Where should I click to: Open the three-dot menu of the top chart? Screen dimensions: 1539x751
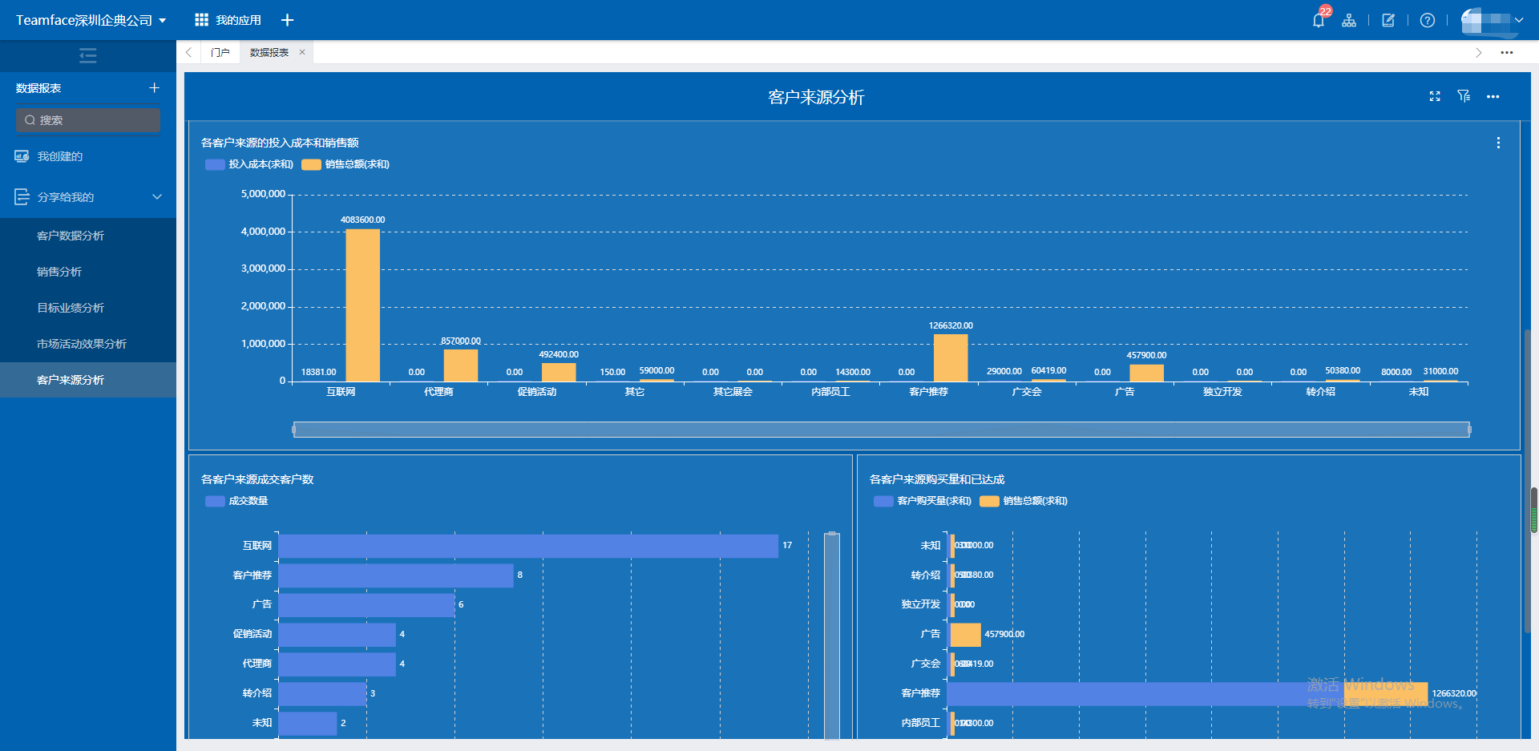[1498, 143]
